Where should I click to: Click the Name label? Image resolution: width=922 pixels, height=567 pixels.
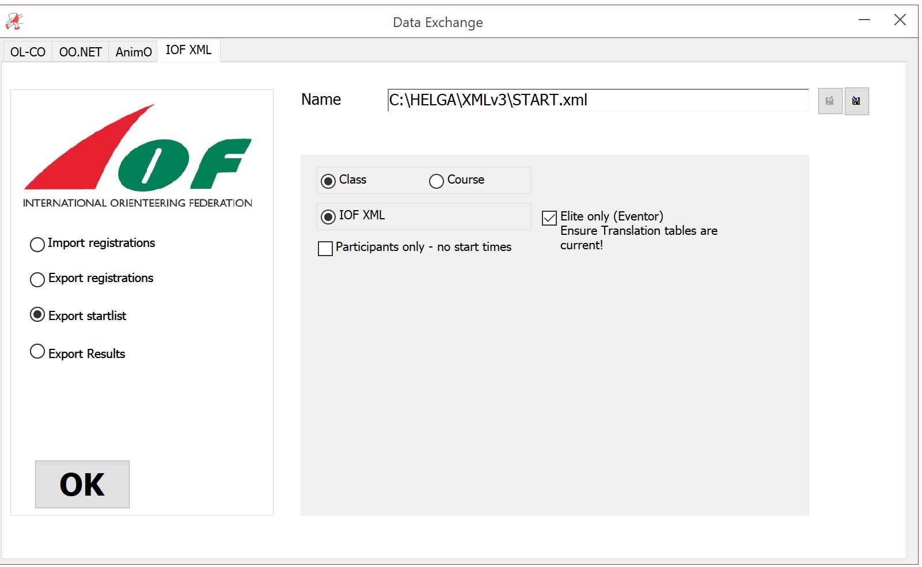click(x=321, y=100)
